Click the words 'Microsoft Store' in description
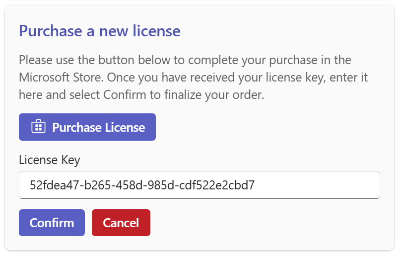400x256 pixels. 60,78
